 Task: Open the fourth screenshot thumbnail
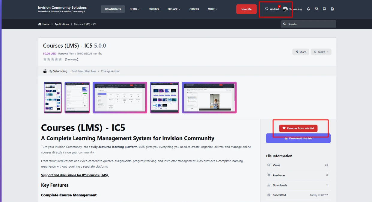[x=165, y=98]
